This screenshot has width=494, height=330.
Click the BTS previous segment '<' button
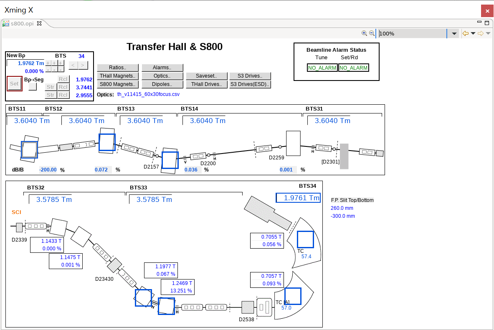pyautogui.click(x=73, y=65)
